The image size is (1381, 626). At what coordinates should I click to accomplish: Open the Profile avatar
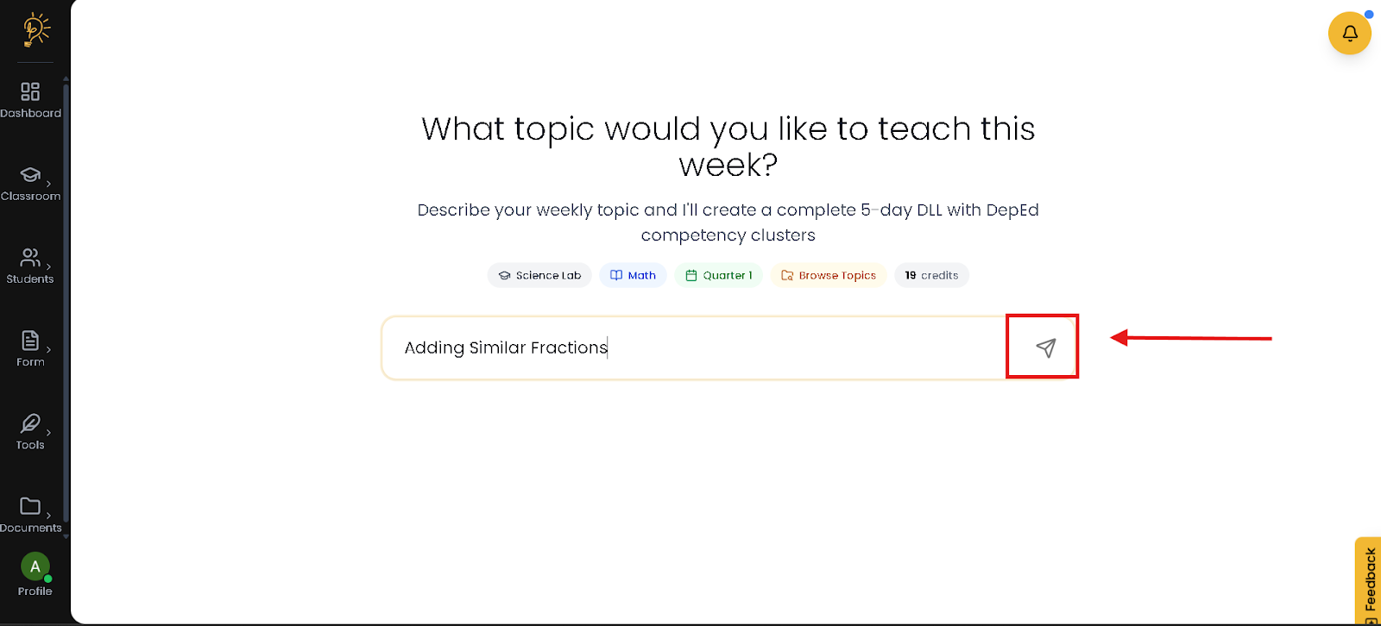[35, 567]
